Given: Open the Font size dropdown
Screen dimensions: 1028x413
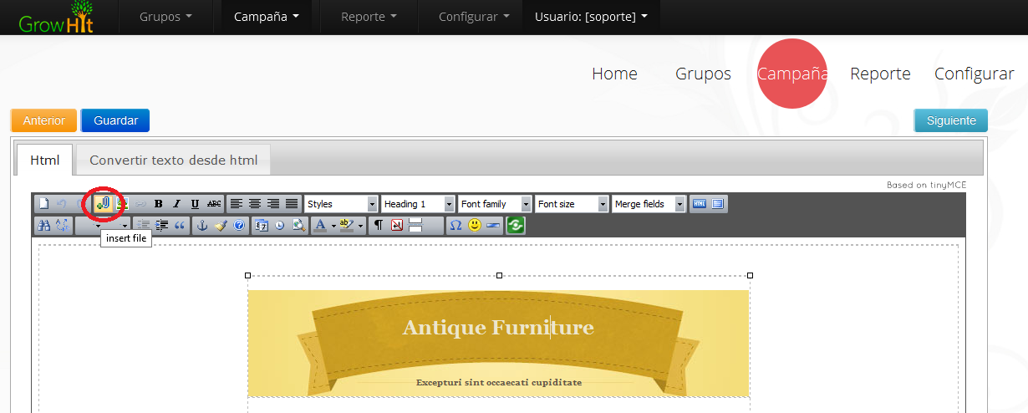Looking at the screenshot, I should 572,204.
